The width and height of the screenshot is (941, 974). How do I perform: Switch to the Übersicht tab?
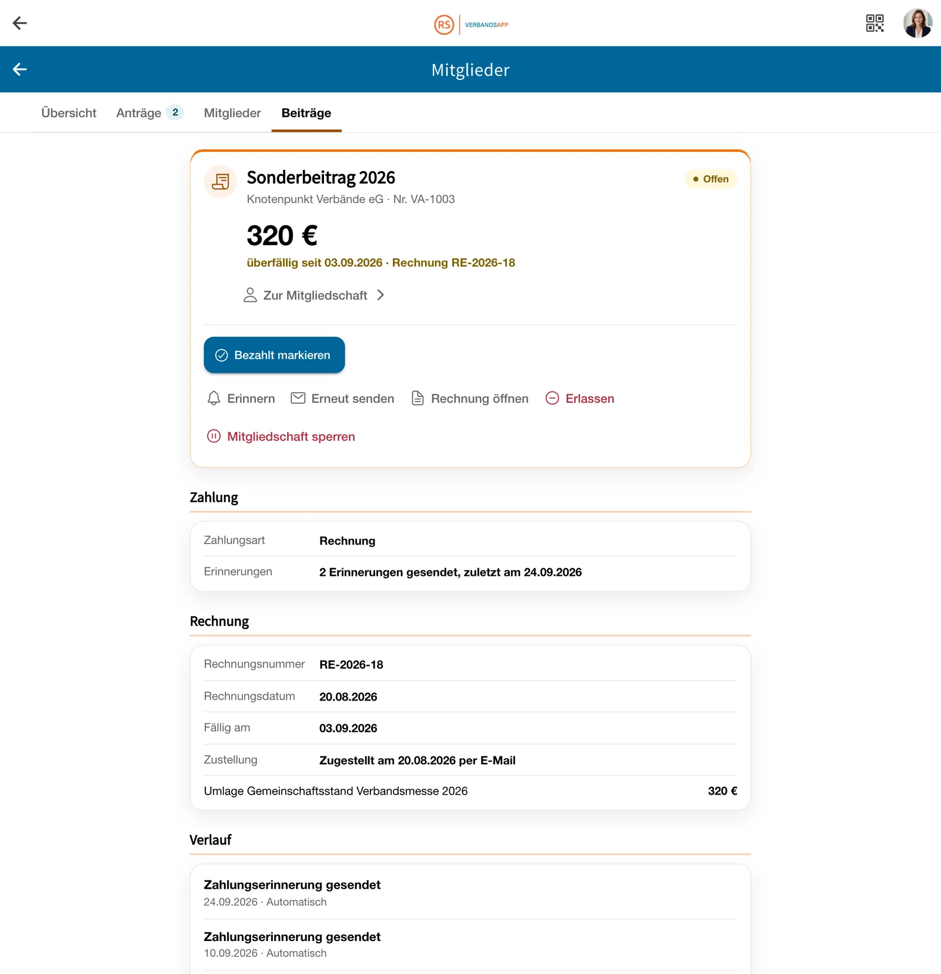coord(69,113)
